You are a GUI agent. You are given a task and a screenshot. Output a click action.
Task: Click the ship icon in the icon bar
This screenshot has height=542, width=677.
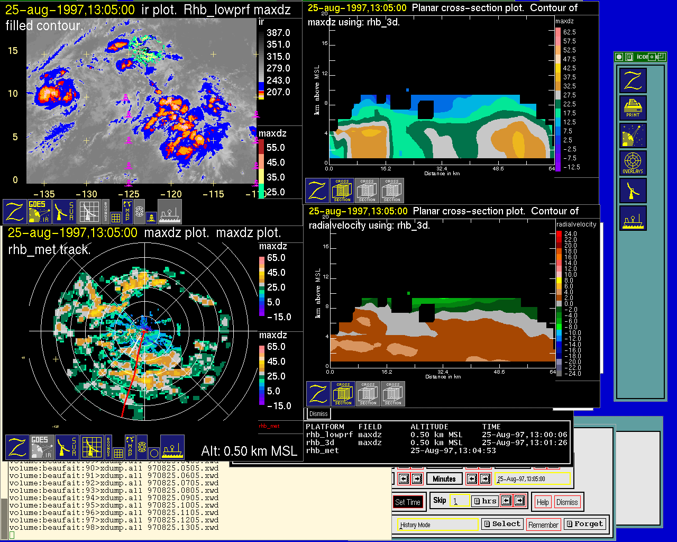(x=633, y=218)
